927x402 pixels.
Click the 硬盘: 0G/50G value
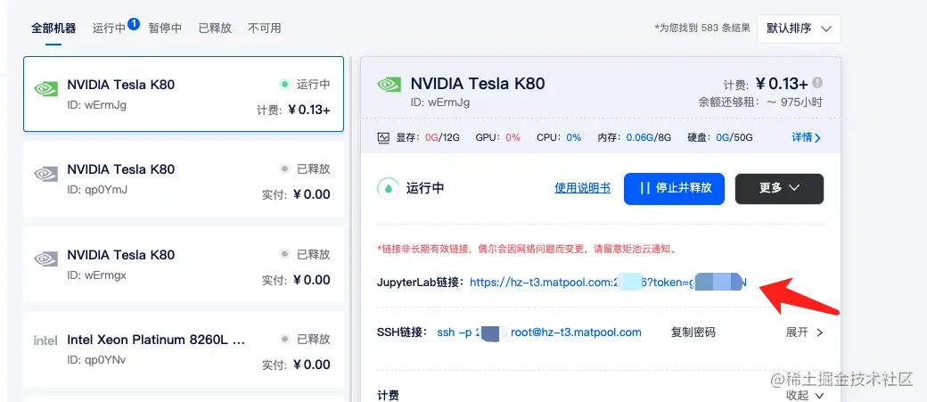point(720,138)
